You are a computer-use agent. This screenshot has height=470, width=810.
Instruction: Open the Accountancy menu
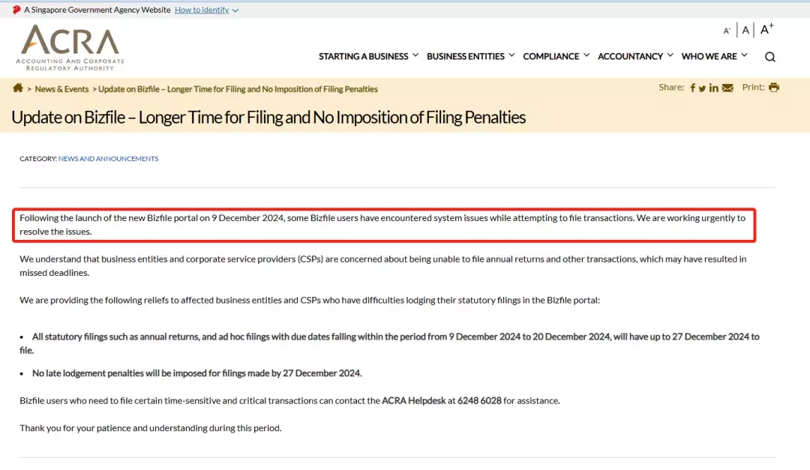(630, 56)
